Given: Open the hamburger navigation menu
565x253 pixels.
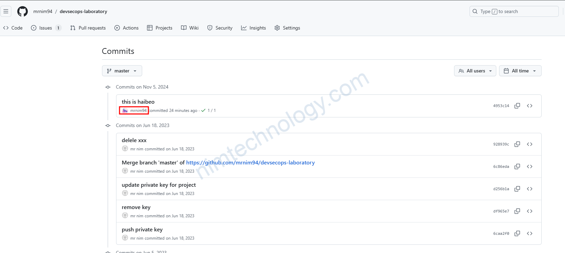Looking at the screenshot, I should [x=6, y=11].
